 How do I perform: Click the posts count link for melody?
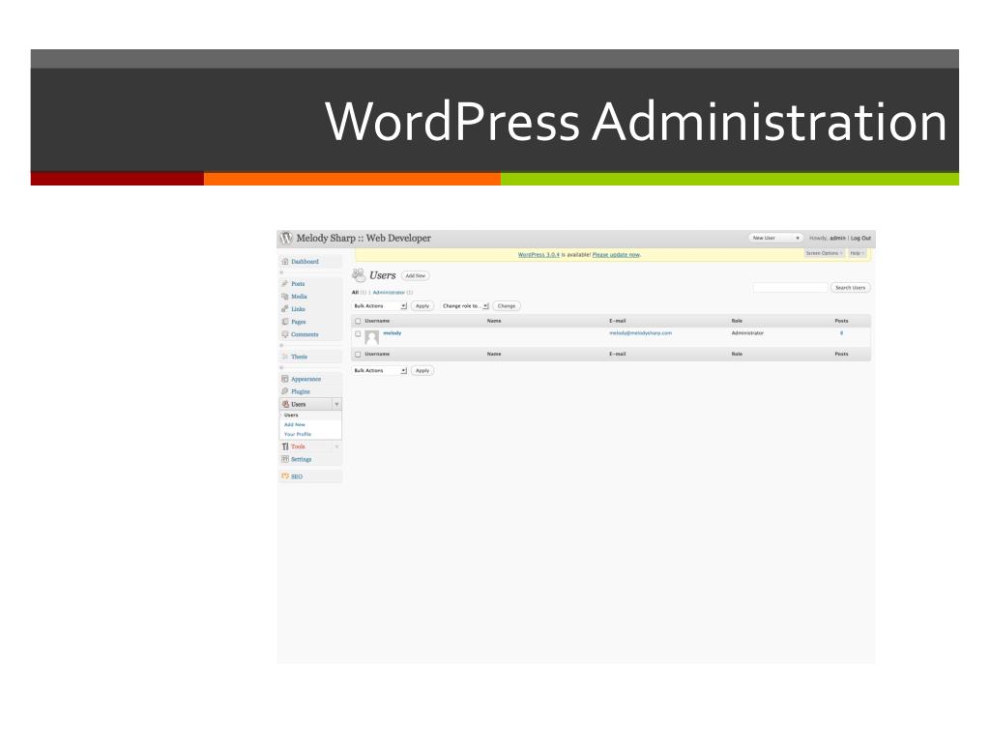(841, 333)
